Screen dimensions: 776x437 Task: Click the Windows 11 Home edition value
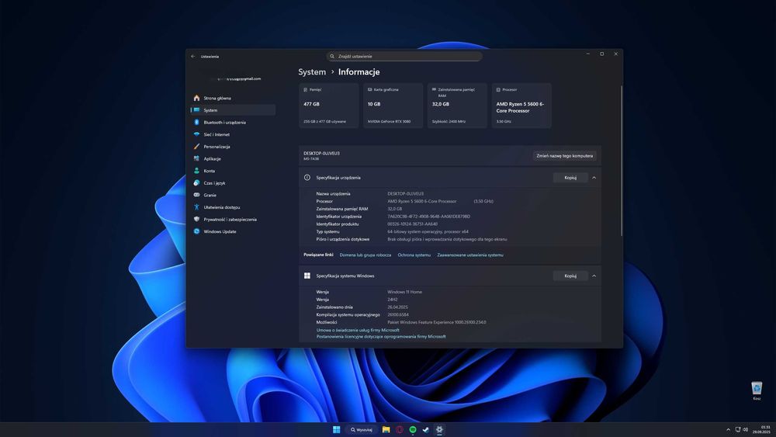point(404,292)
